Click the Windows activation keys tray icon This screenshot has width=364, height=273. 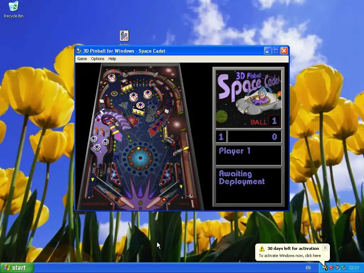coord(325,268)
